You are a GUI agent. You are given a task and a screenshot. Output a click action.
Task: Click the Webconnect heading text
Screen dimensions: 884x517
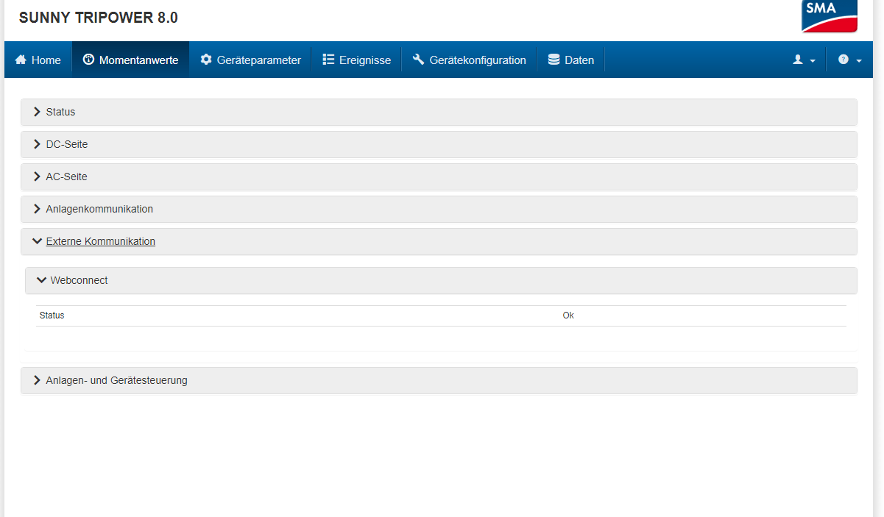point(79,280)
